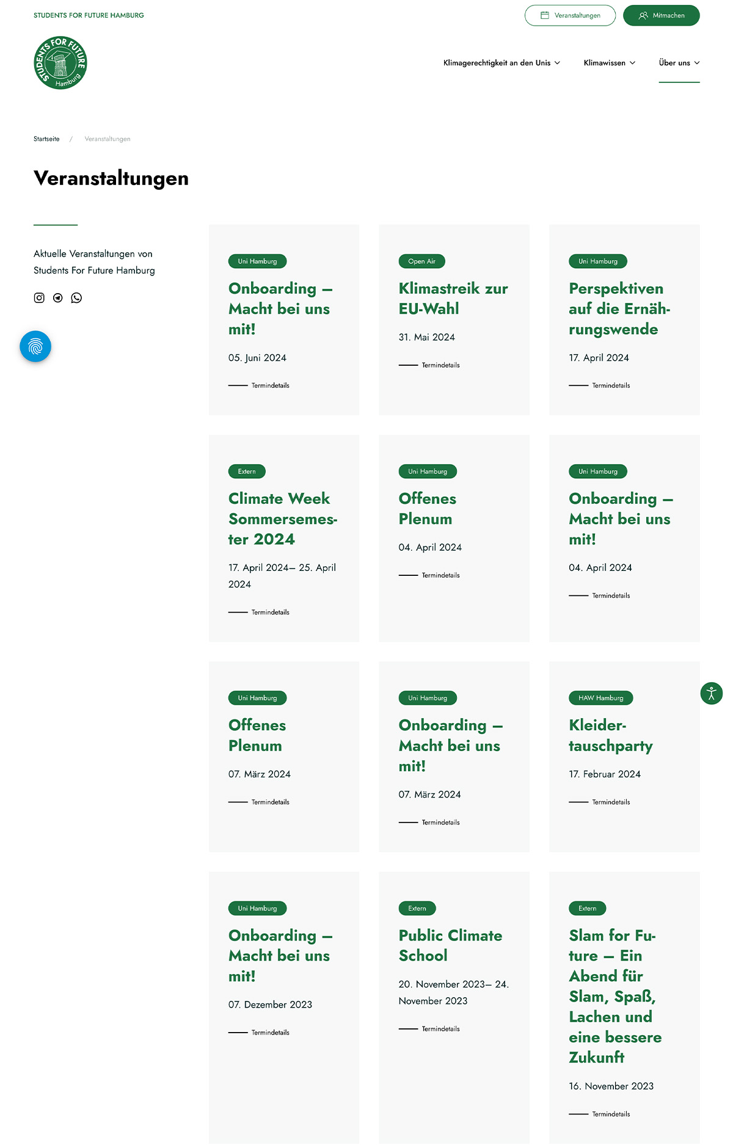Select the Open Air category tag
The image size is (733, 1145).
pos(422,261)
